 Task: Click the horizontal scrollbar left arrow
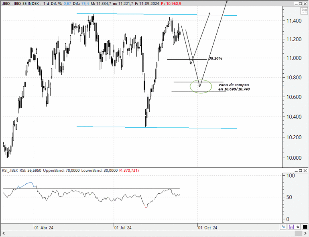coord(3,233)
